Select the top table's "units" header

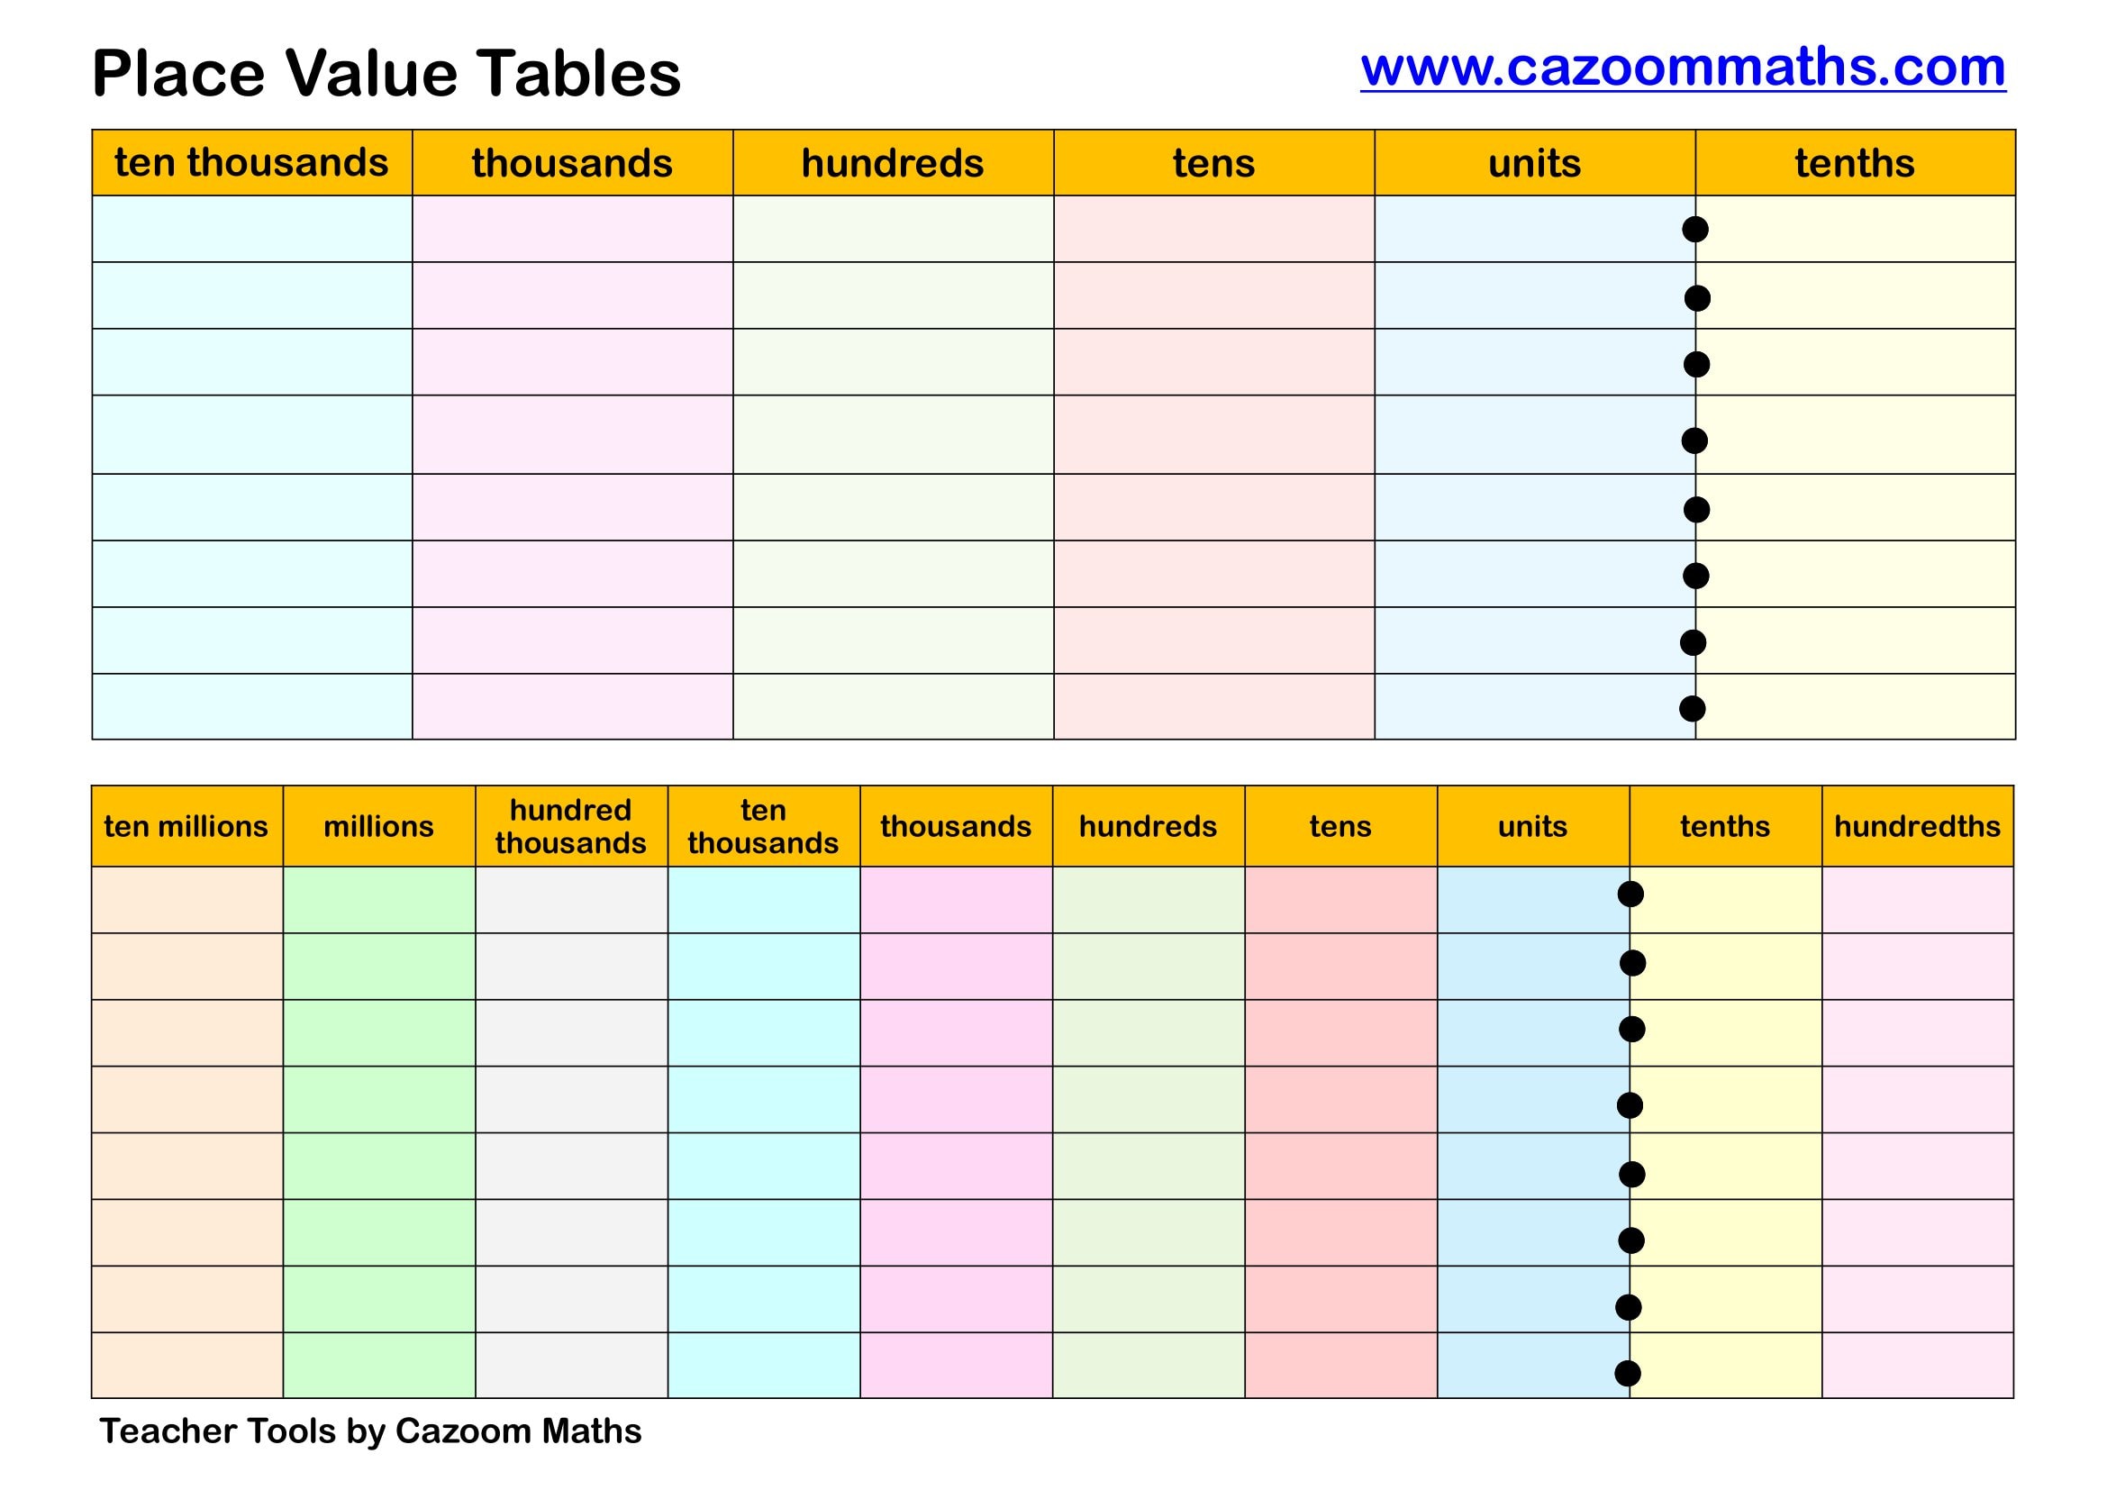[1534, 163]
